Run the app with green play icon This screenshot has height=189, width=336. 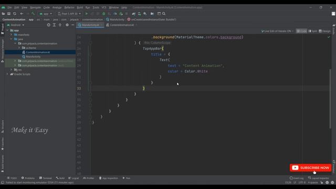(87, 14)
